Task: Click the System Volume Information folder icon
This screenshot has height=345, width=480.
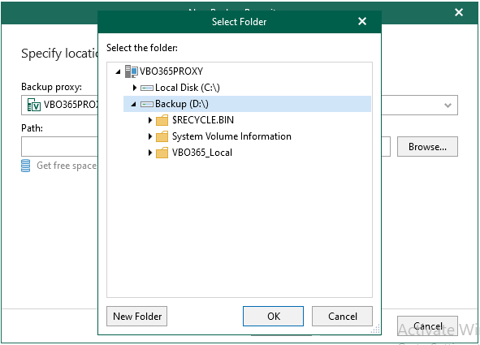Action: click(x=162, y=136)
